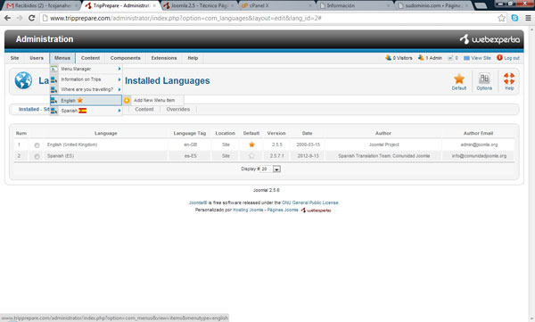This screenshot has height=322, width=535.
Task: Expand Menu Manager submenu arrow
Action: 119,69
